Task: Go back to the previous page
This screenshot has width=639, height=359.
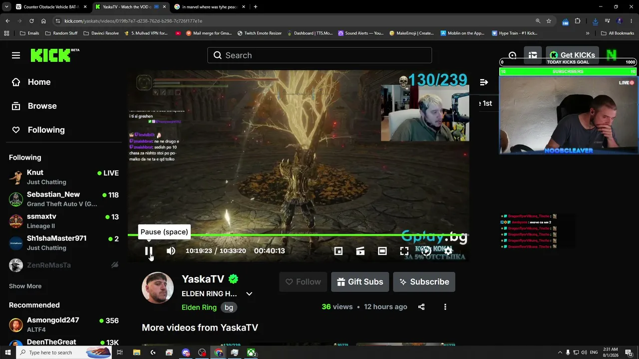Action: 7,21
